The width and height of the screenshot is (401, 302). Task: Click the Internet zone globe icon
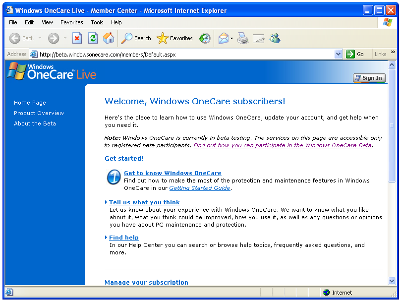[x=326, y=292]
